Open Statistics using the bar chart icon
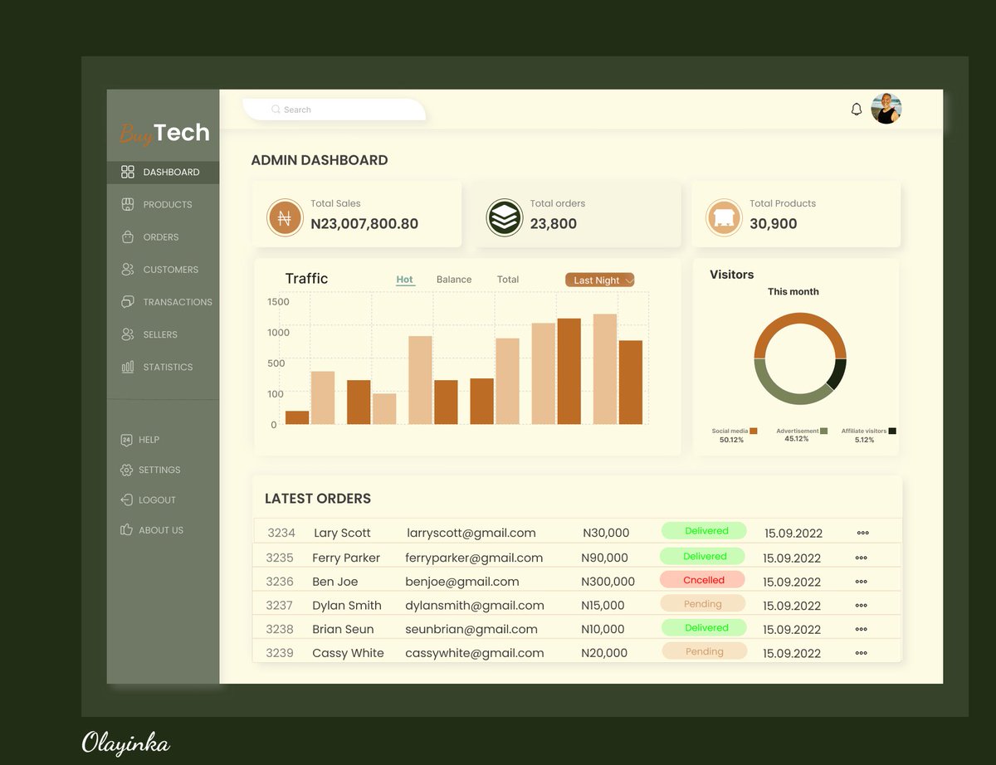The width and height of the screenshot is (996, 765). tap(128, 367)
